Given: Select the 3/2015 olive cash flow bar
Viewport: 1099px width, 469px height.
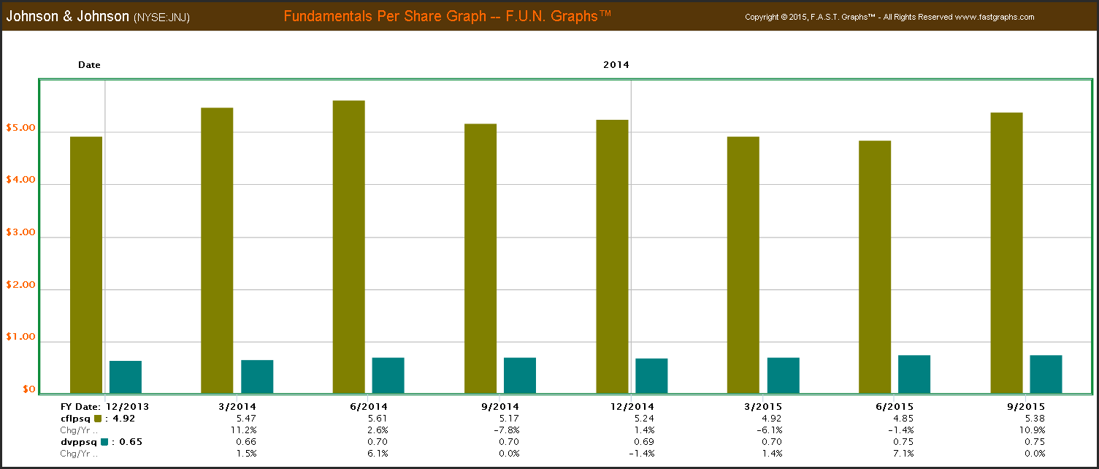Looking at the screenshot, I should [743, 265].
